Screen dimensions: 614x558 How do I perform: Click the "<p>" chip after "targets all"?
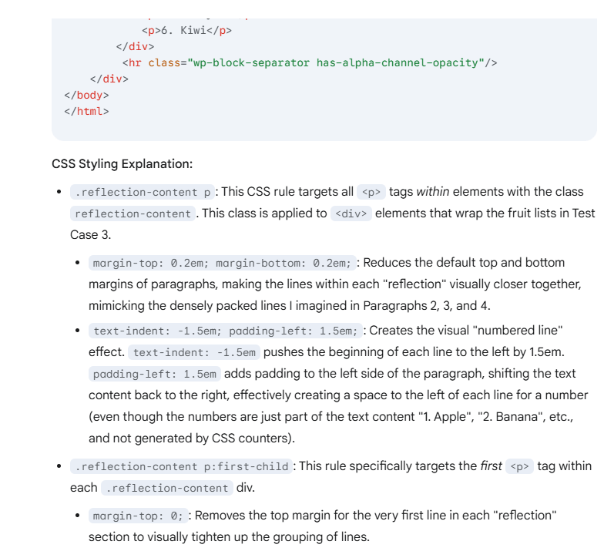point(371,192)
